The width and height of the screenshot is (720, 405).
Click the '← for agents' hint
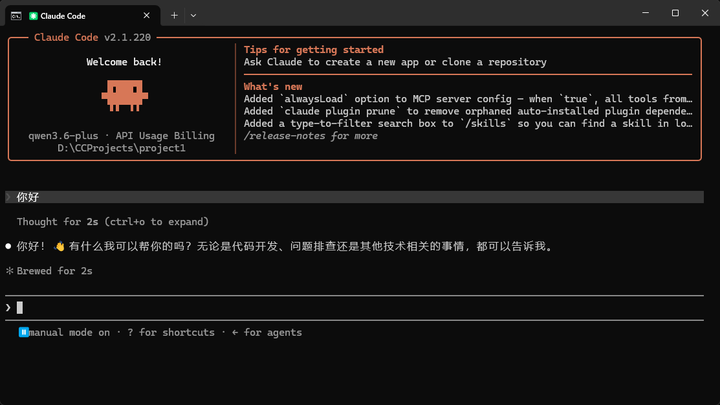coord(267,333)
